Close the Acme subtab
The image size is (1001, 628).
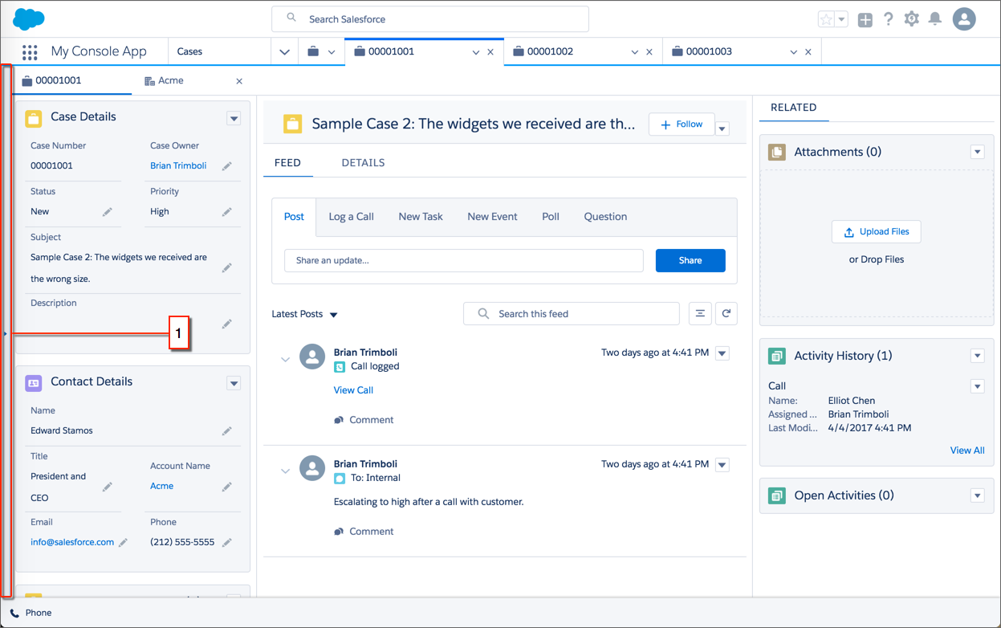[239, 81]
